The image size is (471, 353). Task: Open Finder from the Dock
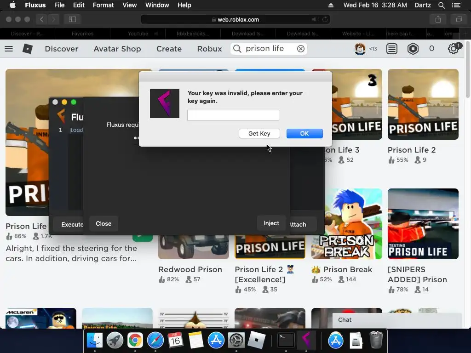click(x=95, y=340)
